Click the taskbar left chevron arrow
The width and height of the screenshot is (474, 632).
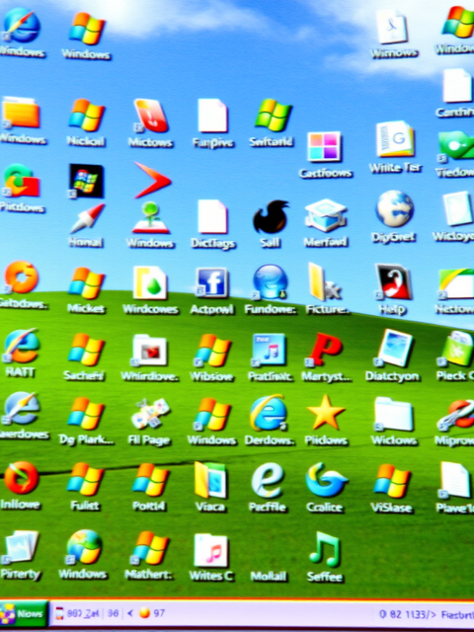tap(130, 613)
